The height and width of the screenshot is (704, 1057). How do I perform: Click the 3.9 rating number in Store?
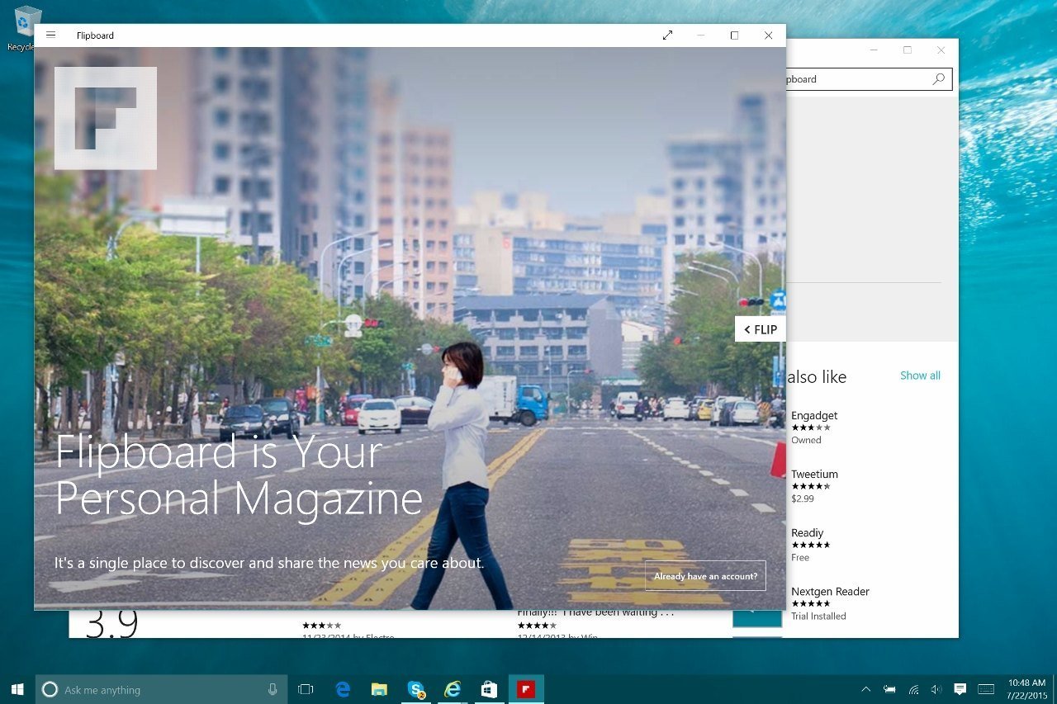[111, 625]
